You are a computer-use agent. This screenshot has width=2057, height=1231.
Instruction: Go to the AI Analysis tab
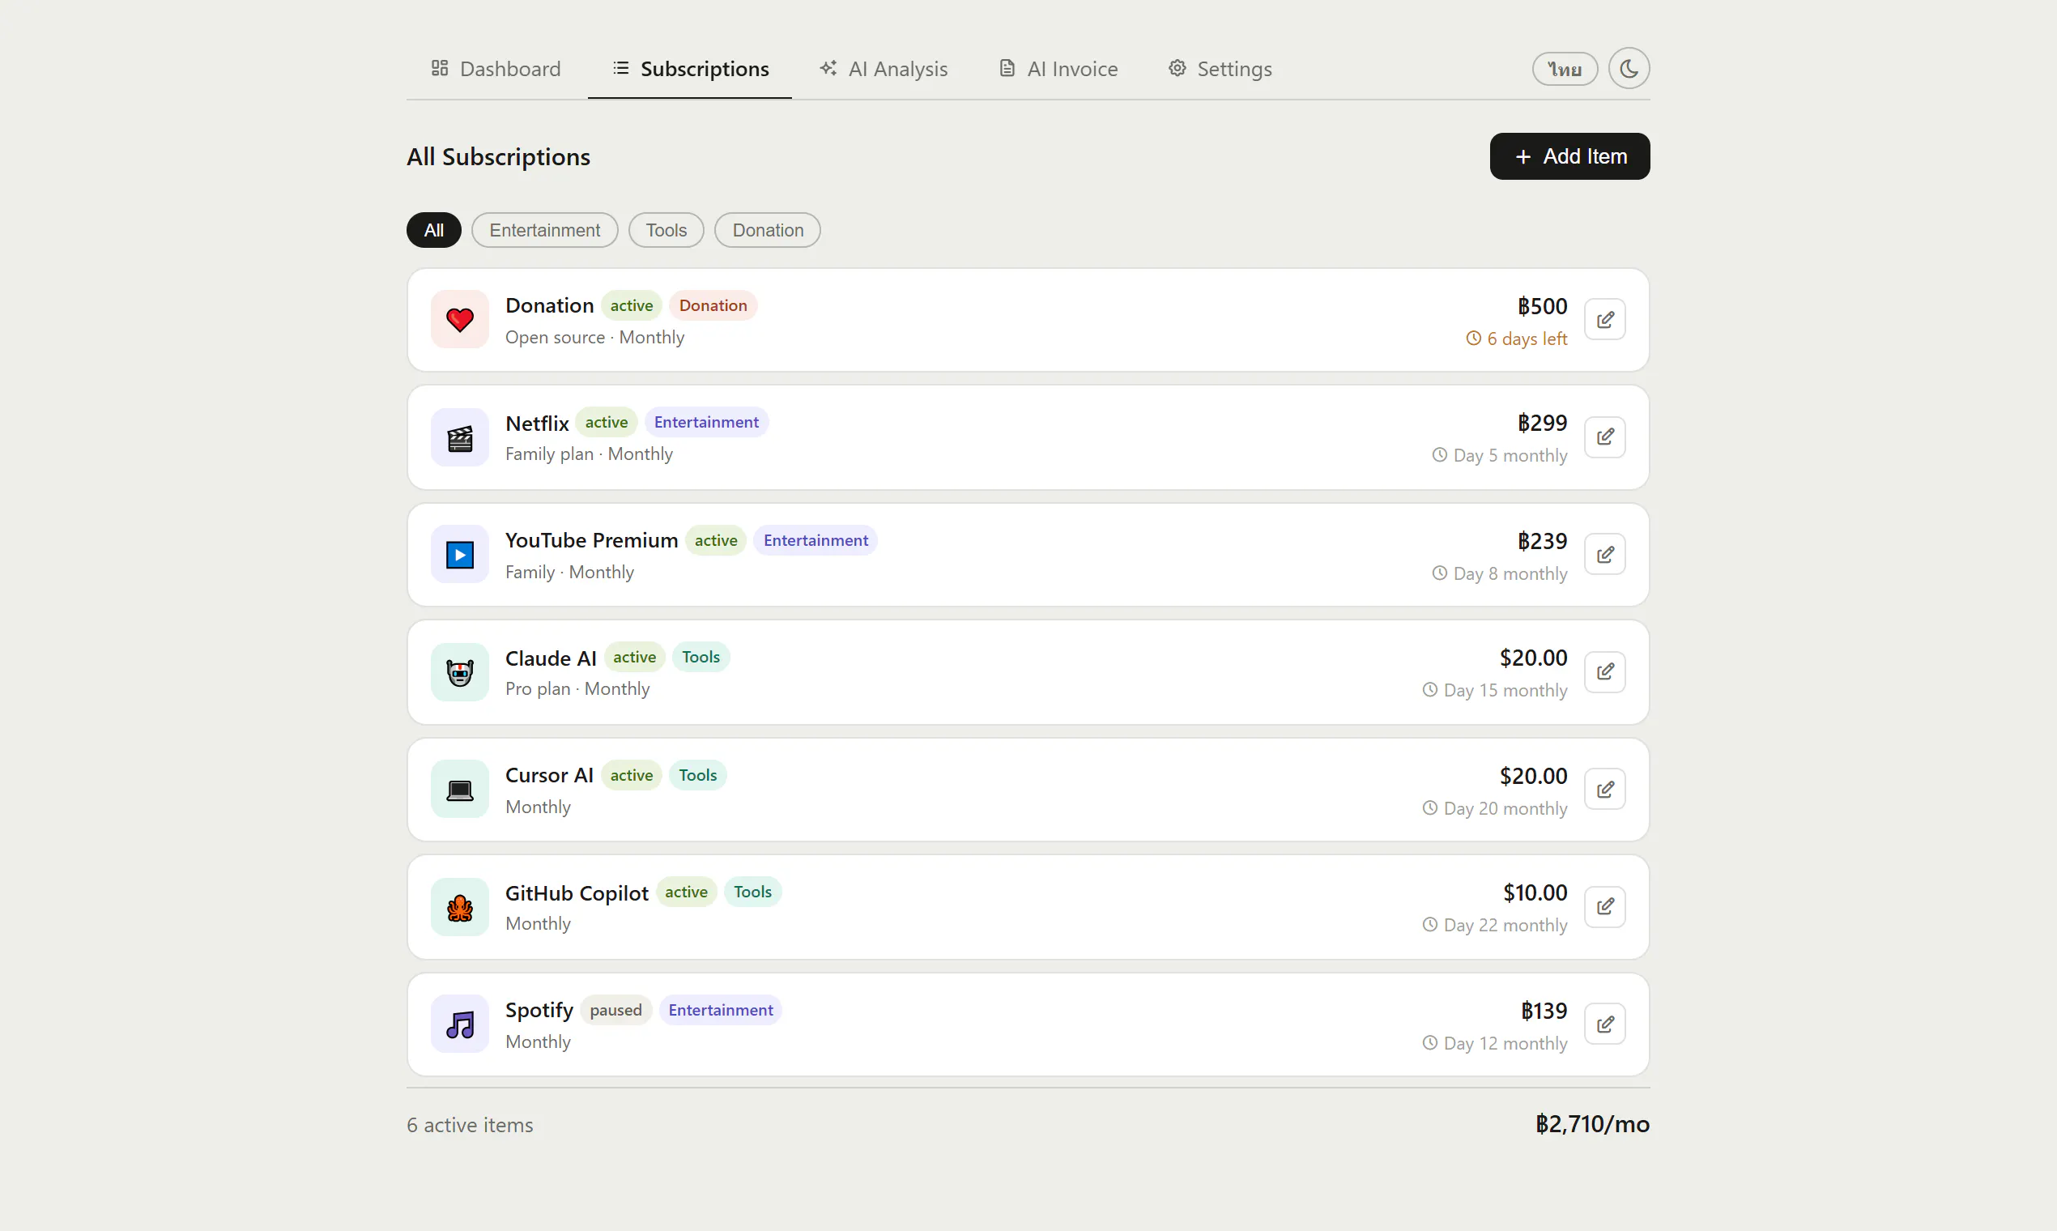[884, 69]
